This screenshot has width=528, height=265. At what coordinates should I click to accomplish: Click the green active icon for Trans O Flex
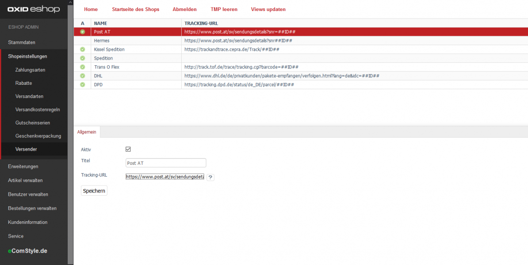[83, 67]
